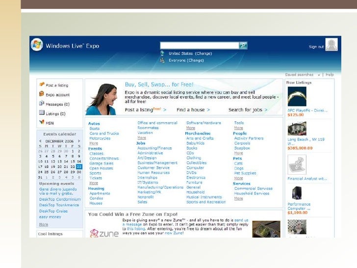Open the user profile avatar picture
The image size is (357, 268).
tap(331, 45)
